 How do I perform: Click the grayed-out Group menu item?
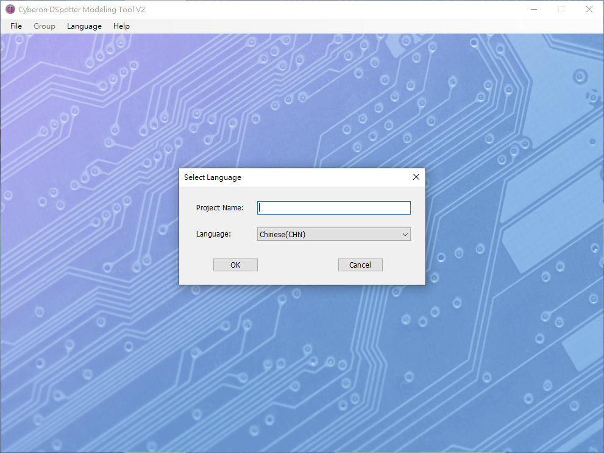click(44, 26)
